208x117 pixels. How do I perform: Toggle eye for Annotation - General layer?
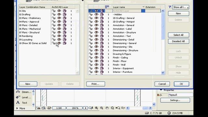[96, 25]
